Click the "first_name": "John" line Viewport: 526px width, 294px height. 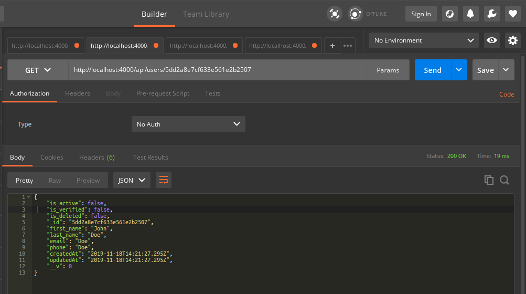(80, 228)
